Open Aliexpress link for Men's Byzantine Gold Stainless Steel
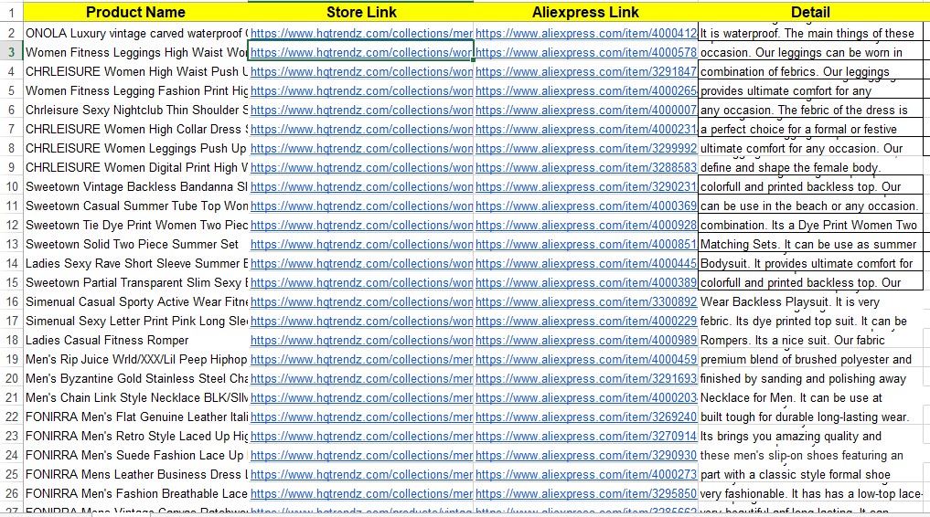 586,378
